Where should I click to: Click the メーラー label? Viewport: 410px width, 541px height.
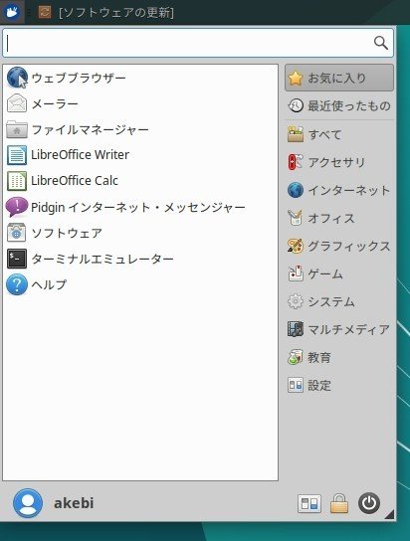pyautogui.click(x=55, y=103)
